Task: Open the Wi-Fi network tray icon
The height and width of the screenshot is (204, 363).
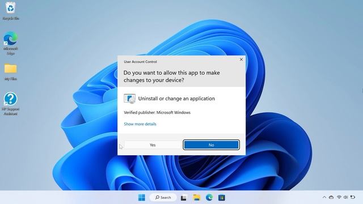Action: 339,197
